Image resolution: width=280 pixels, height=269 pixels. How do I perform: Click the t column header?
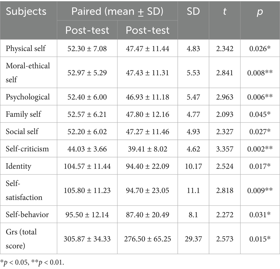[225, 11]
